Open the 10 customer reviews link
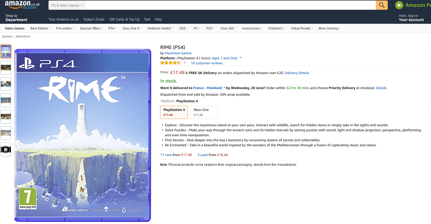Screen dimensions: 431x224 [207, 63]
